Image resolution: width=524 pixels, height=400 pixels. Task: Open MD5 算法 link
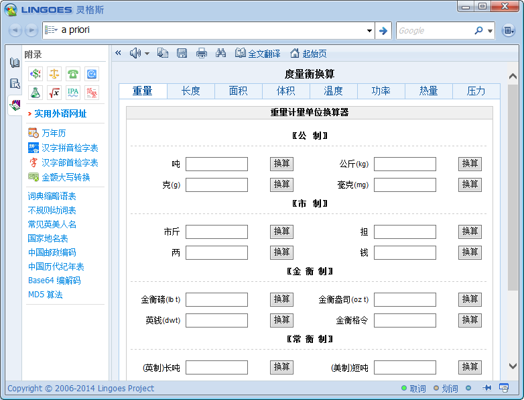point(45,295)
